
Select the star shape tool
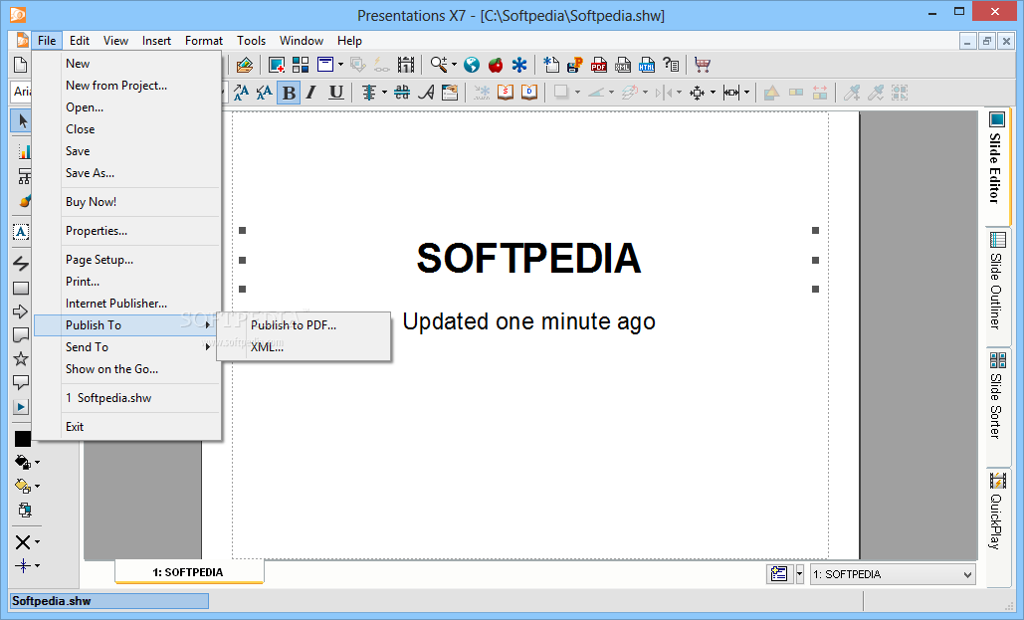pos(21,358)
